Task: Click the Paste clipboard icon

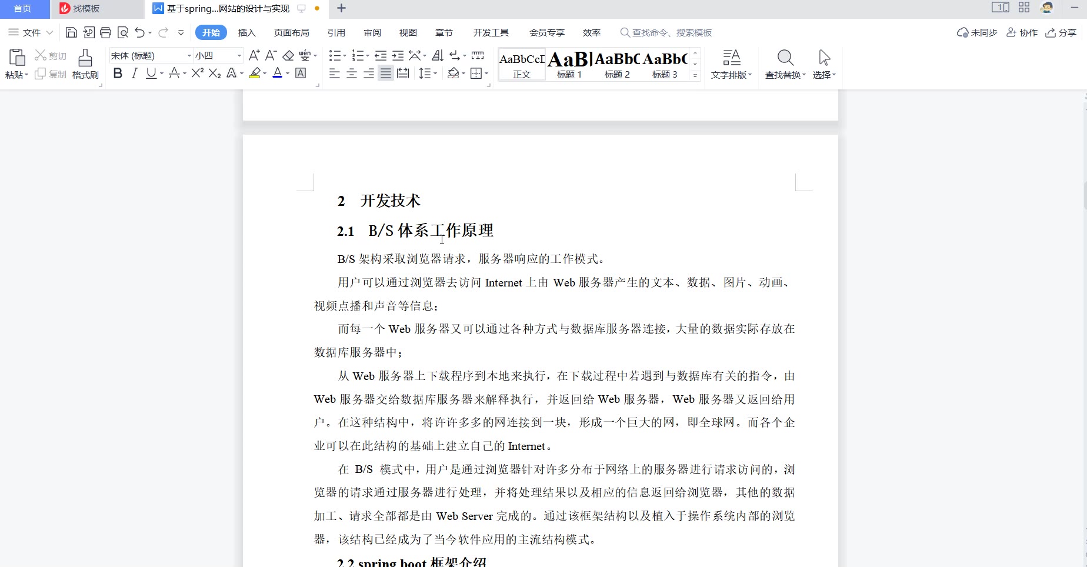Action: 16,58
